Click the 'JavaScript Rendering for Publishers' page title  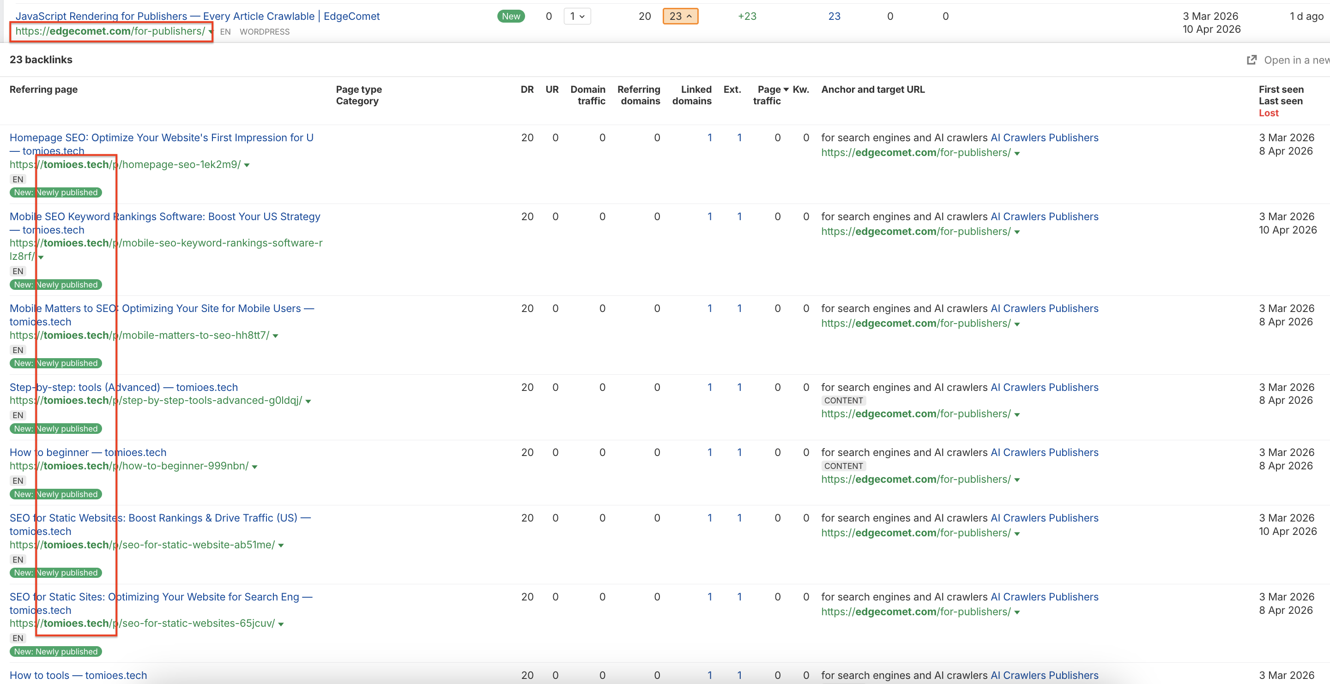point(197,16)
